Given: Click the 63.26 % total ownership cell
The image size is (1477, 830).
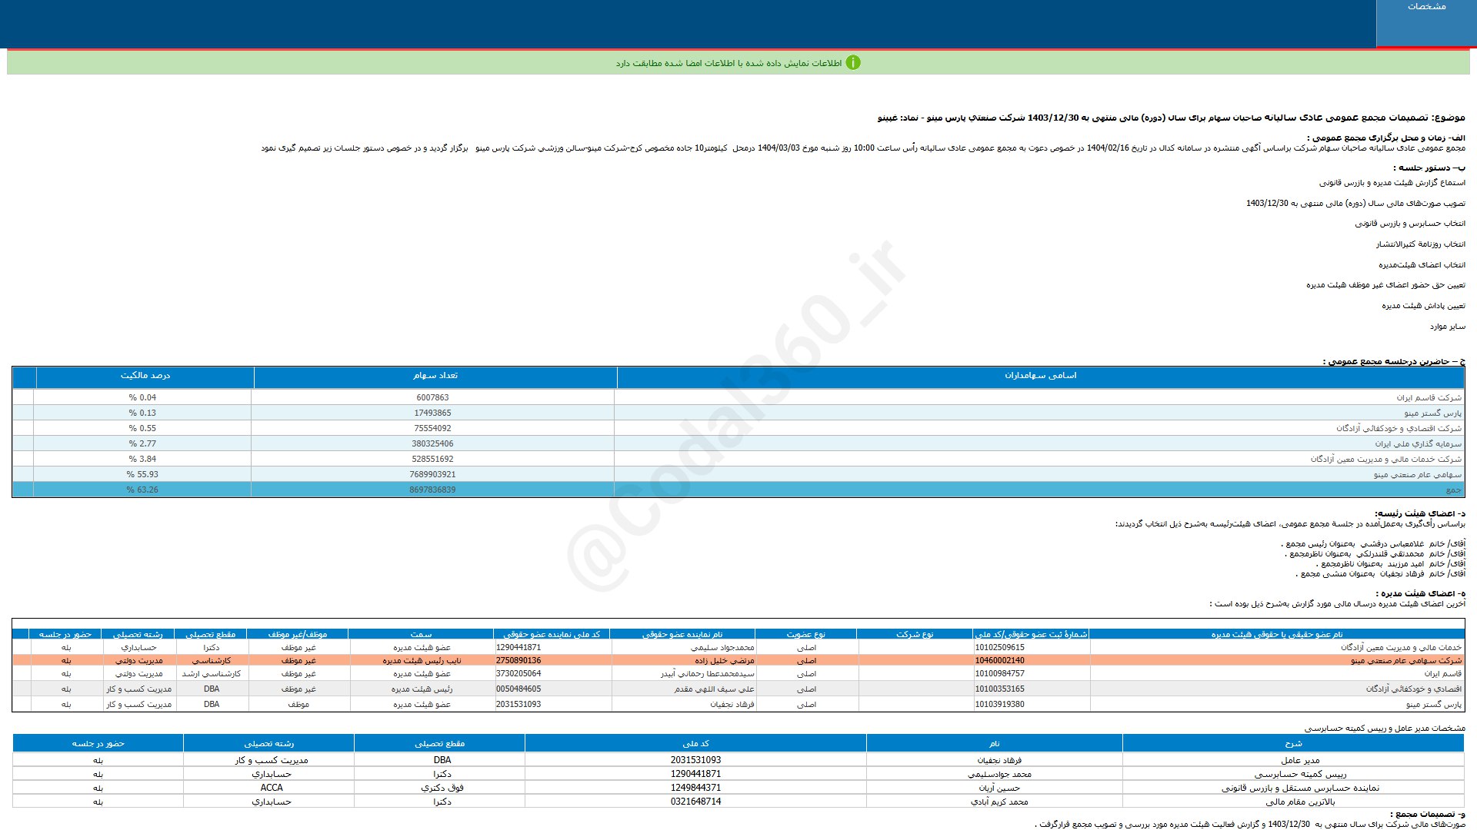Looking at the screenshot, I should [142, 490].
